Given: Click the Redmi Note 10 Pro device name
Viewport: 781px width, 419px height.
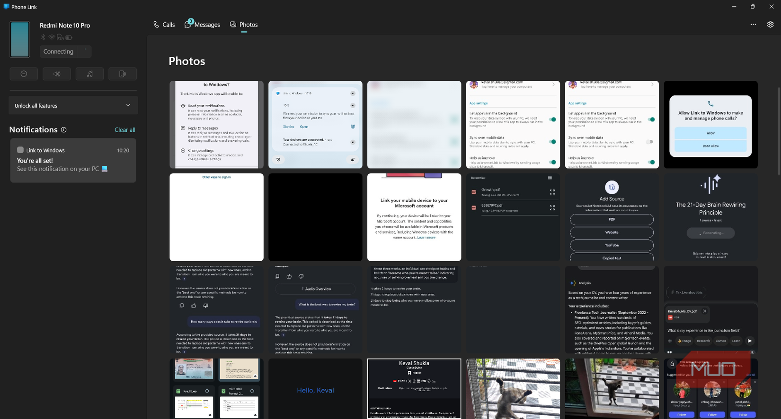Looking at the screenshot, I should point(65,26).
